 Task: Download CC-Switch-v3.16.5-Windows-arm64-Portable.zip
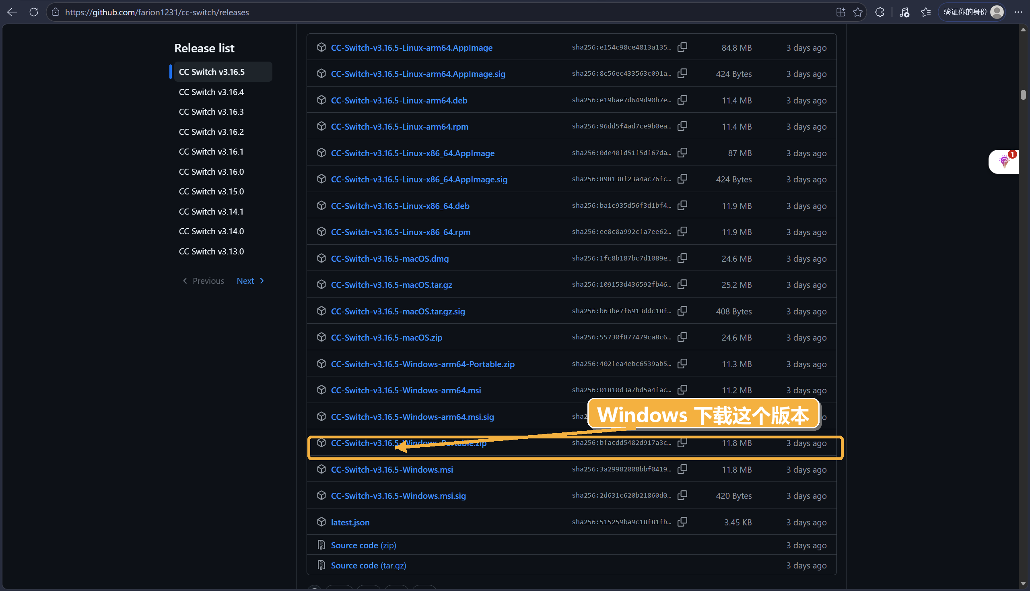coord(423,364)
